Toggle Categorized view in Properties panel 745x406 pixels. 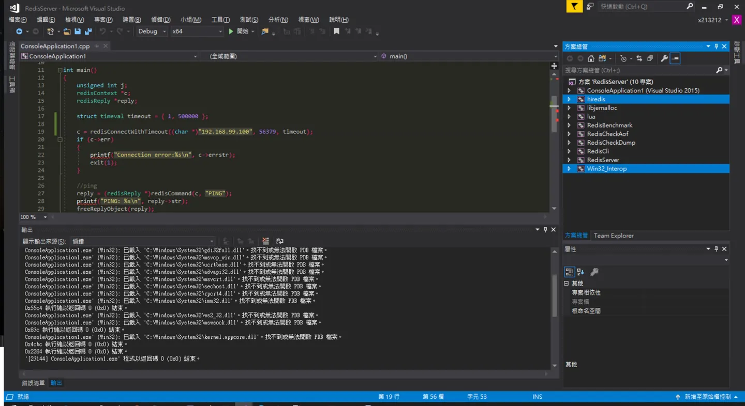[569, 272]
